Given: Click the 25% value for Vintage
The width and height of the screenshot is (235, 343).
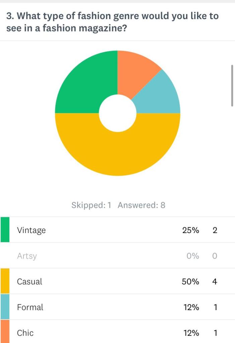Looking at the screenshot, I should coord(190,230).
